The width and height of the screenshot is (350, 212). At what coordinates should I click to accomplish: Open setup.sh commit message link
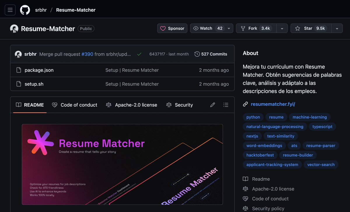132,84
